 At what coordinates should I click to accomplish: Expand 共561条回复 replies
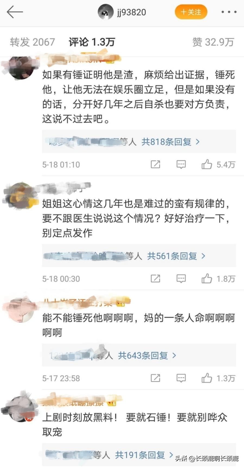(x=176, y=256)
